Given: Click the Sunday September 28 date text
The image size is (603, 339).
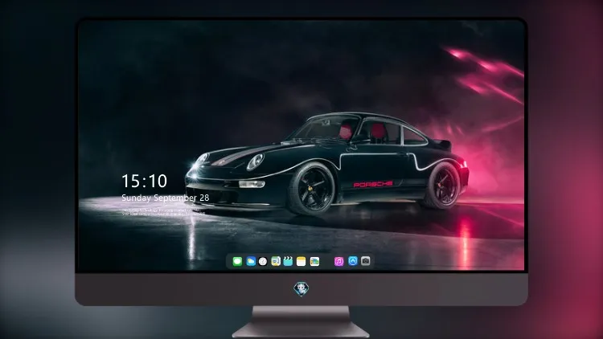Looking at the screenshot, I should (166, 198).
